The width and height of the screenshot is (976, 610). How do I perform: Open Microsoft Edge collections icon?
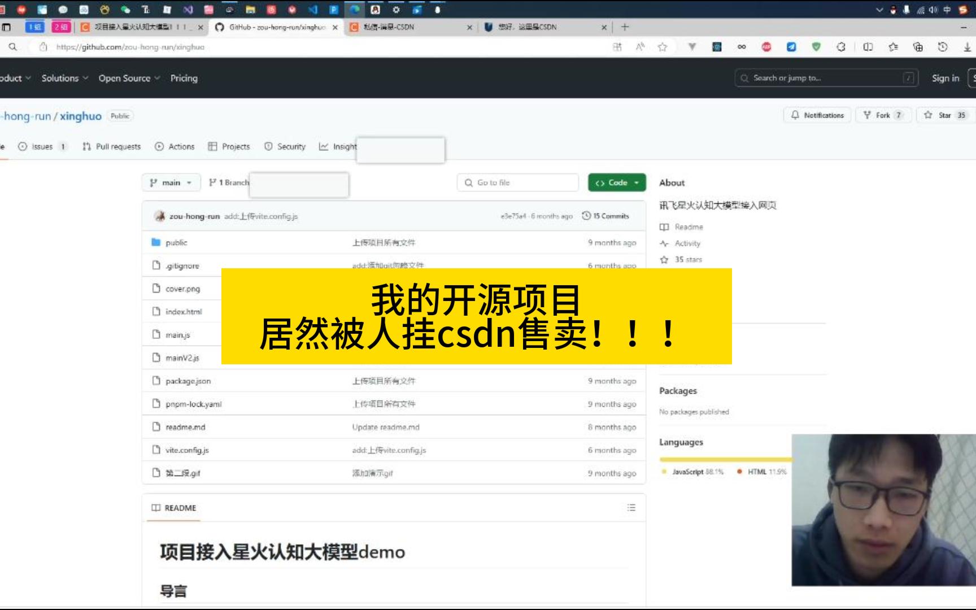(x=918, y=47)
